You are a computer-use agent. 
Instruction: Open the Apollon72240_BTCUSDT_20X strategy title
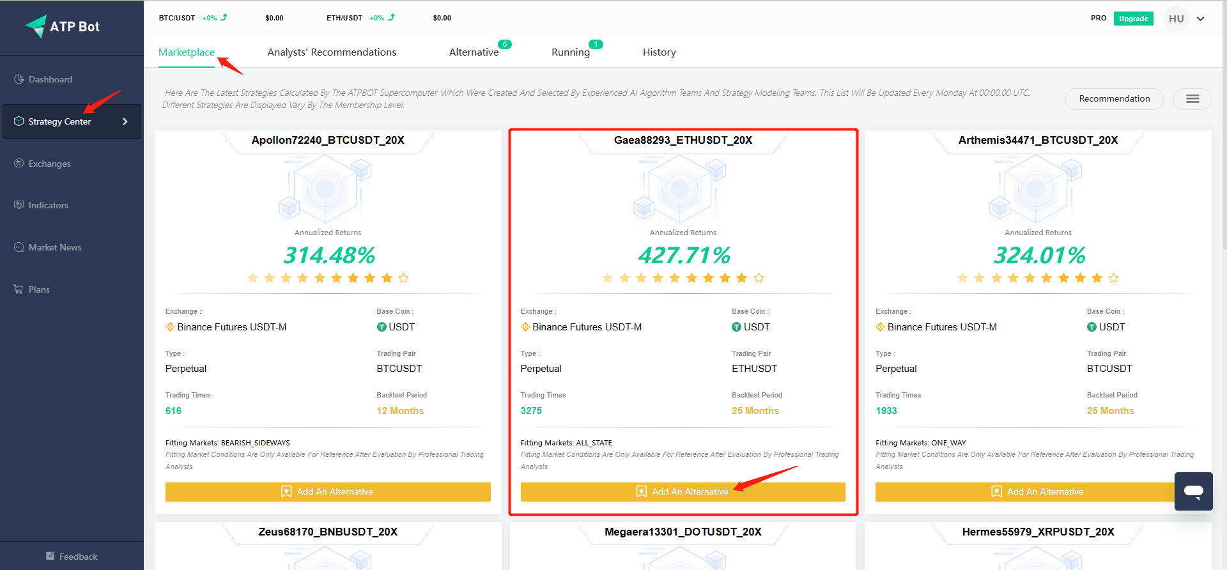328,140
